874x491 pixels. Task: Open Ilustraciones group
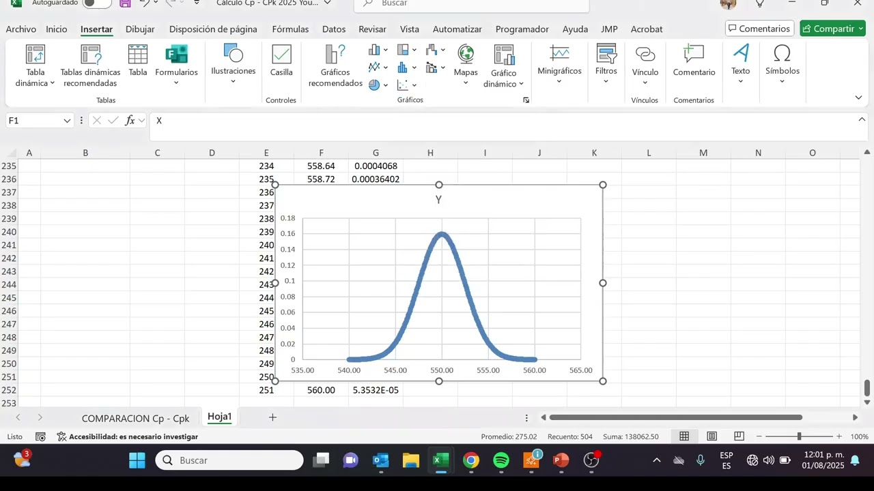pos(233,65)
